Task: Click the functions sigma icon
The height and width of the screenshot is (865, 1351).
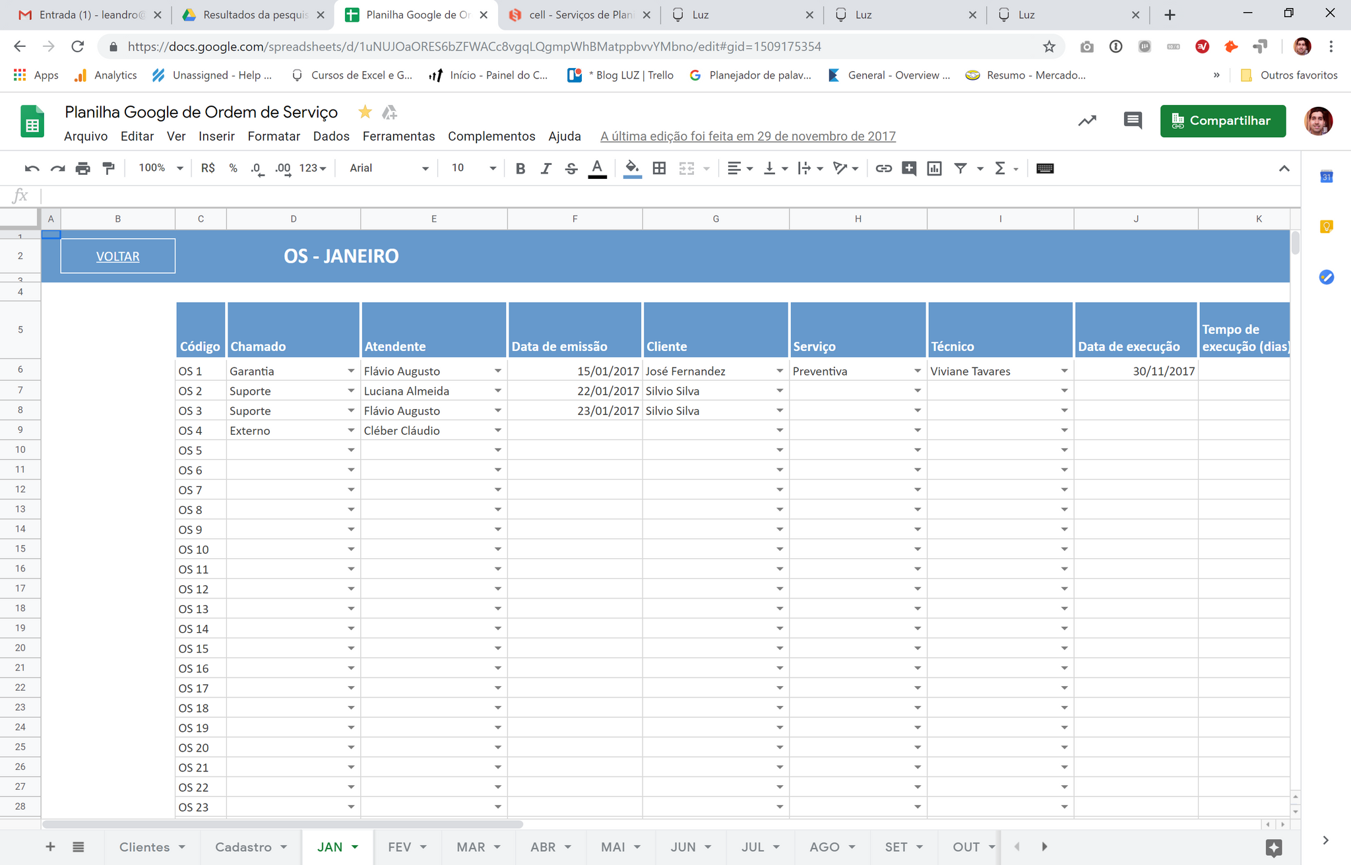Action: (1000, 168)
